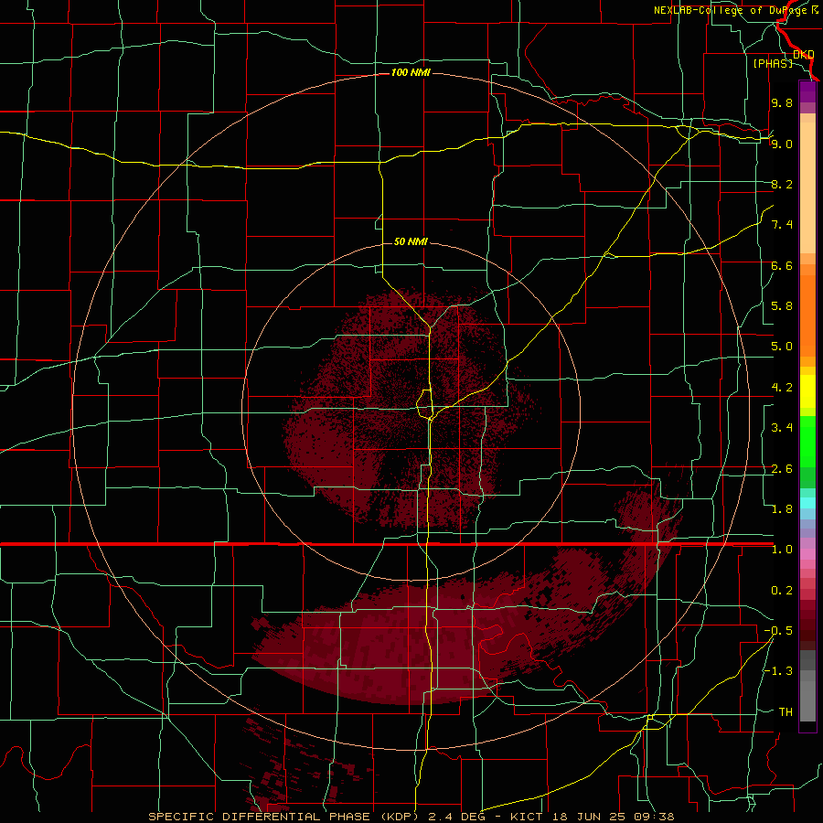Click the 100 NMI range ring label
The height and width of the screenshot is (823, 823).
411,72
